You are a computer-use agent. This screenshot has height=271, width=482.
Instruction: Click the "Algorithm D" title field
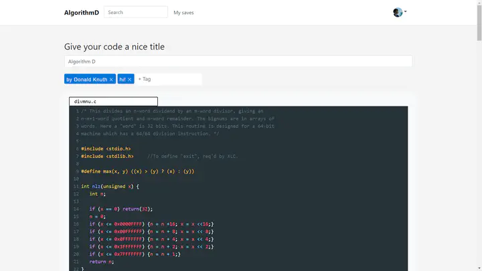(238, 61)
